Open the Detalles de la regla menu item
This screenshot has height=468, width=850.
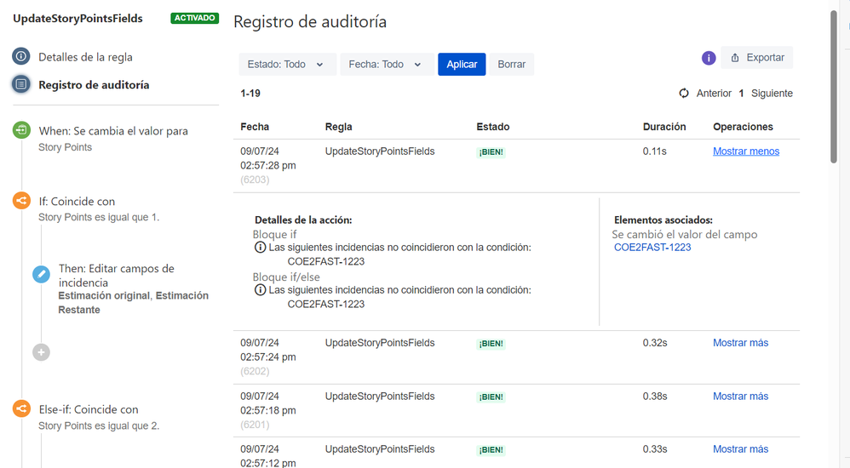[85, 57]
